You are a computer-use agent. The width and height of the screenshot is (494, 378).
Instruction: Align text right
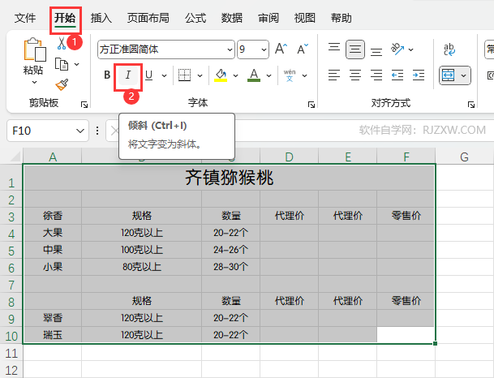(x=376, y=75)
